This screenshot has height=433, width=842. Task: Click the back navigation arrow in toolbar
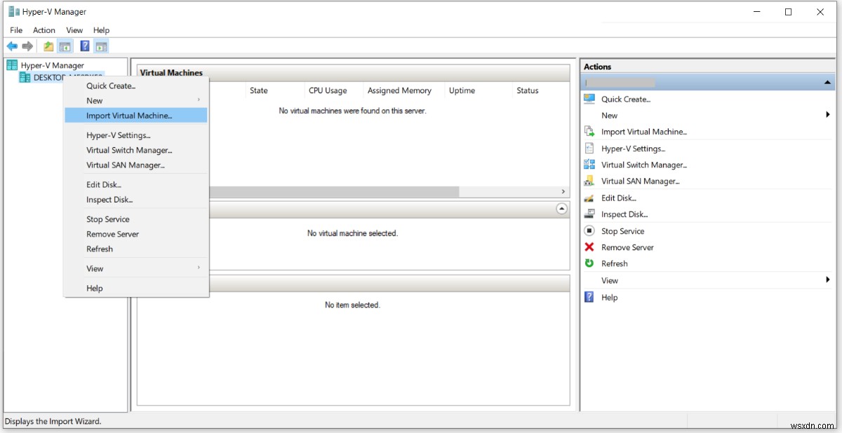pos(11,46)
